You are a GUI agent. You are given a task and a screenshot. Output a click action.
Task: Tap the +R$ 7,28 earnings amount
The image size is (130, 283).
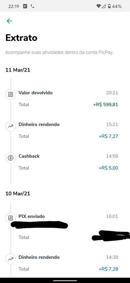108,269
